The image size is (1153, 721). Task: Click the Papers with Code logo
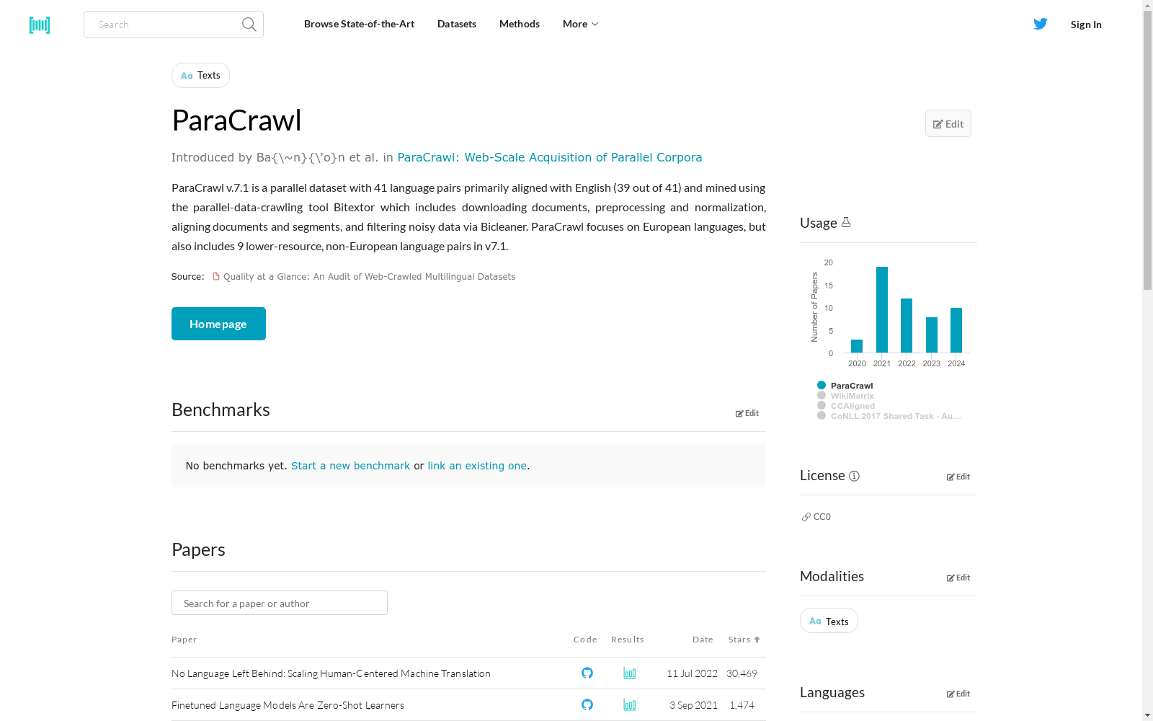tap(40, 25)
